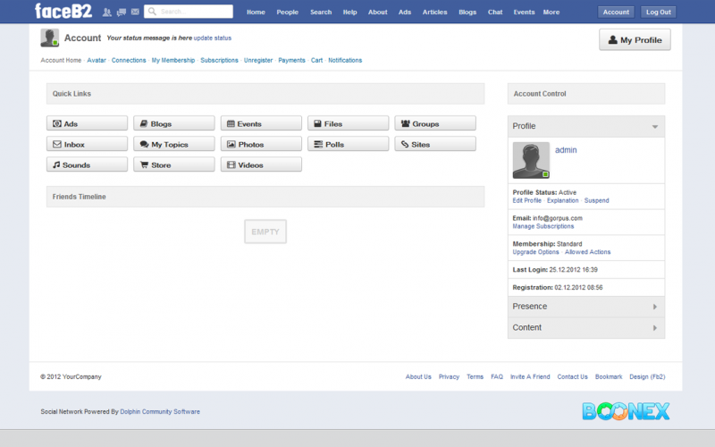Open the chat bubbles icon in header
The width and height of the screenshot is (715, 447).
121,12
